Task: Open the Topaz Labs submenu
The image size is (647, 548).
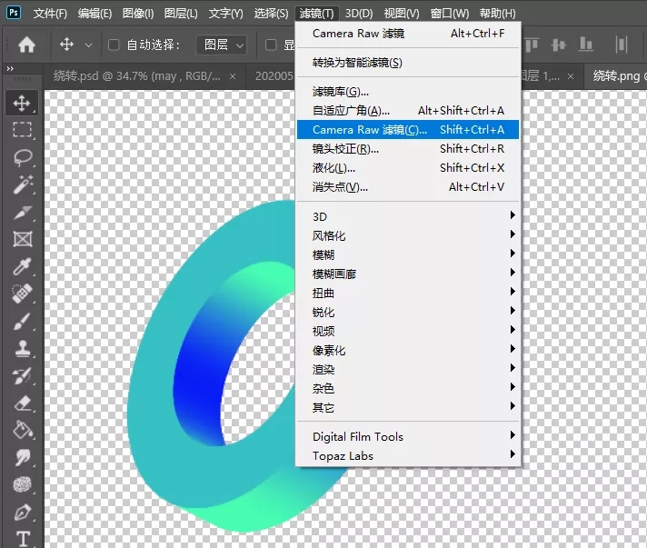Action: [x=408, y=455]
